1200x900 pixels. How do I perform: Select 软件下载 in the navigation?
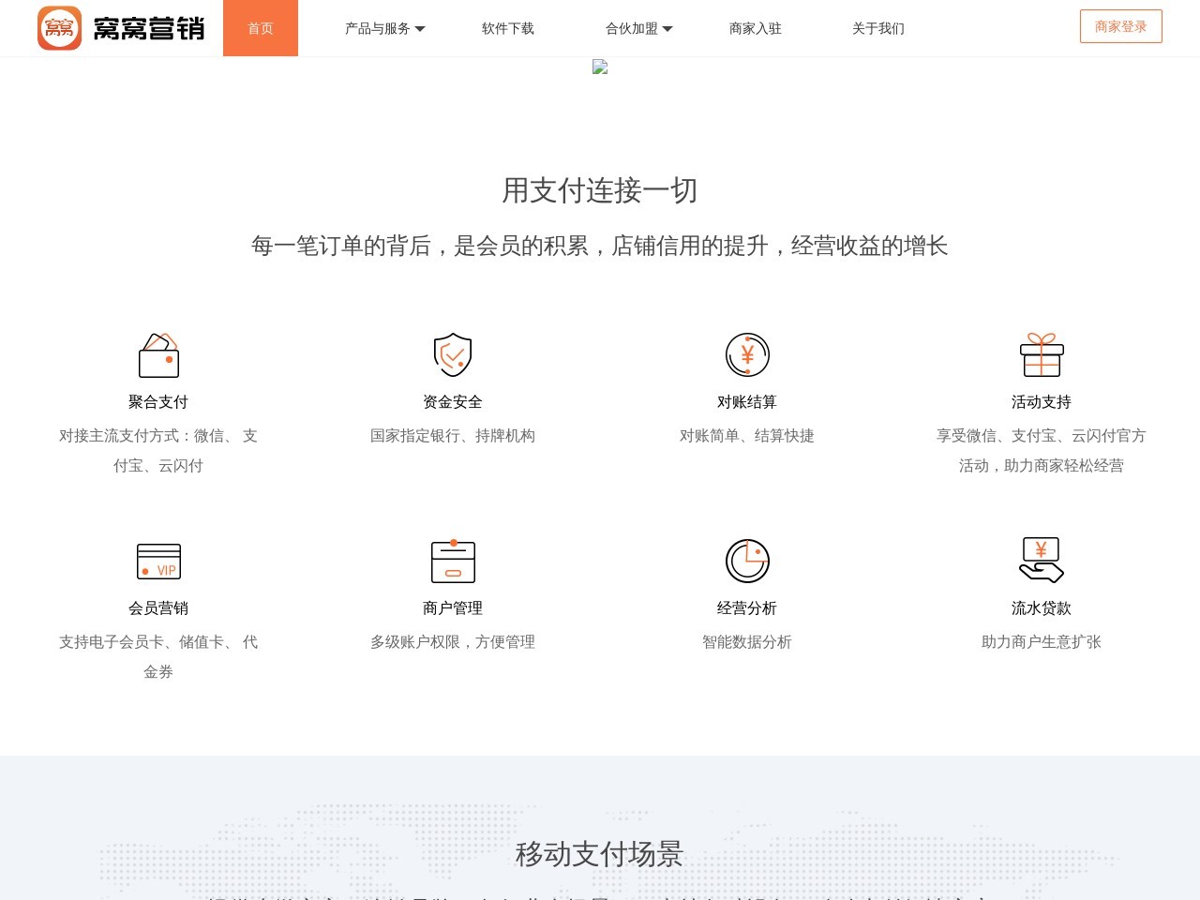tap(507, 28)
